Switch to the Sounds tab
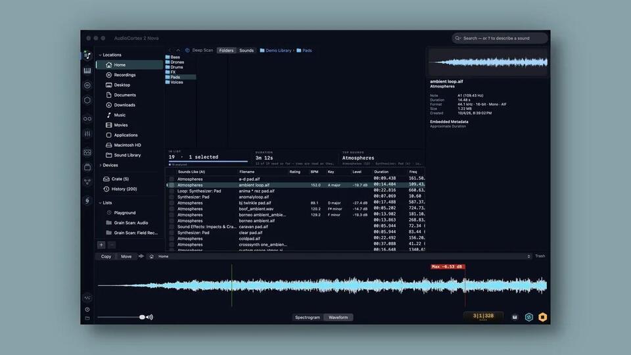Image resolution: width=631 pixels, height=355 pixels. coord(246,51)
